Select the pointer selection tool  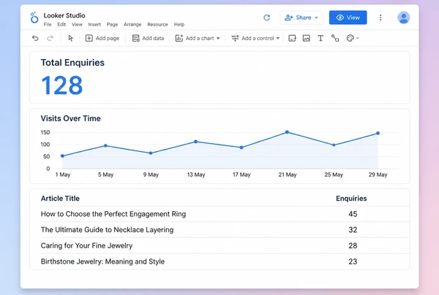tap(70, 38)
